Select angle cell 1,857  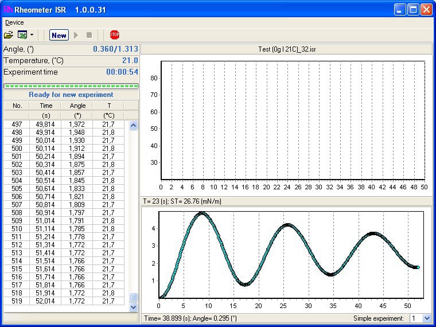coord(77,173)
